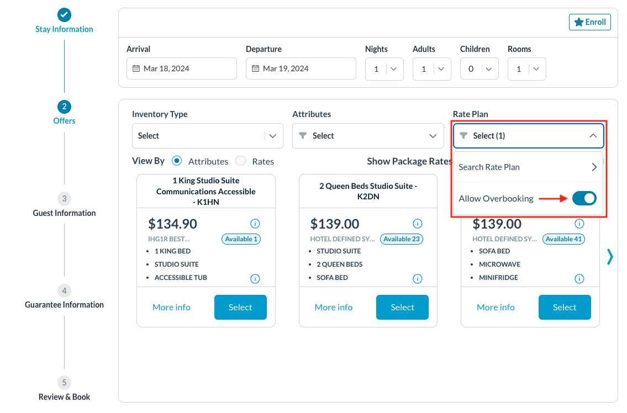Click info icon next to SOFA BED in 2 Queen card

(417, 279)
